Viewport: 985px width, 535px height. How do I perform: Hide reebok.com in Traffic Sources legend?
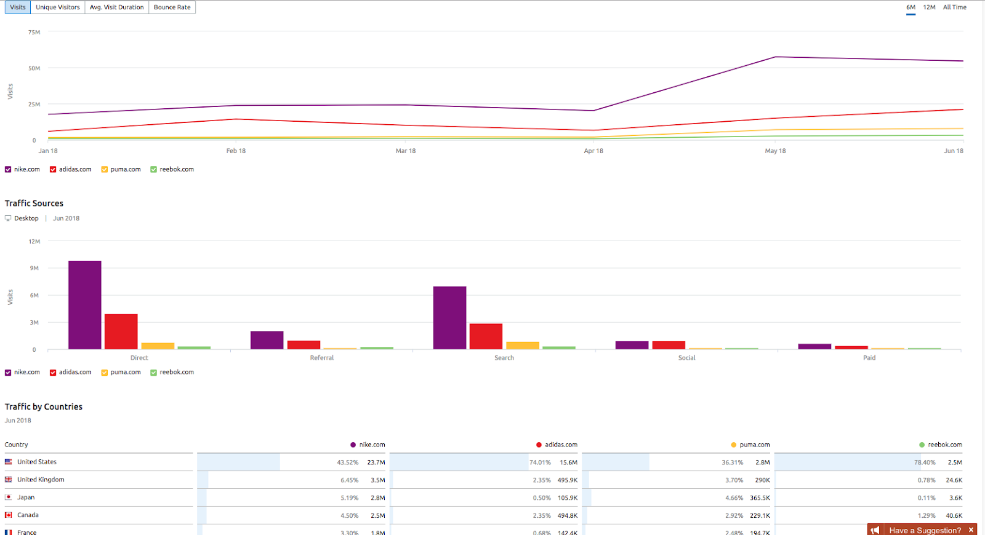coord(154,373)
